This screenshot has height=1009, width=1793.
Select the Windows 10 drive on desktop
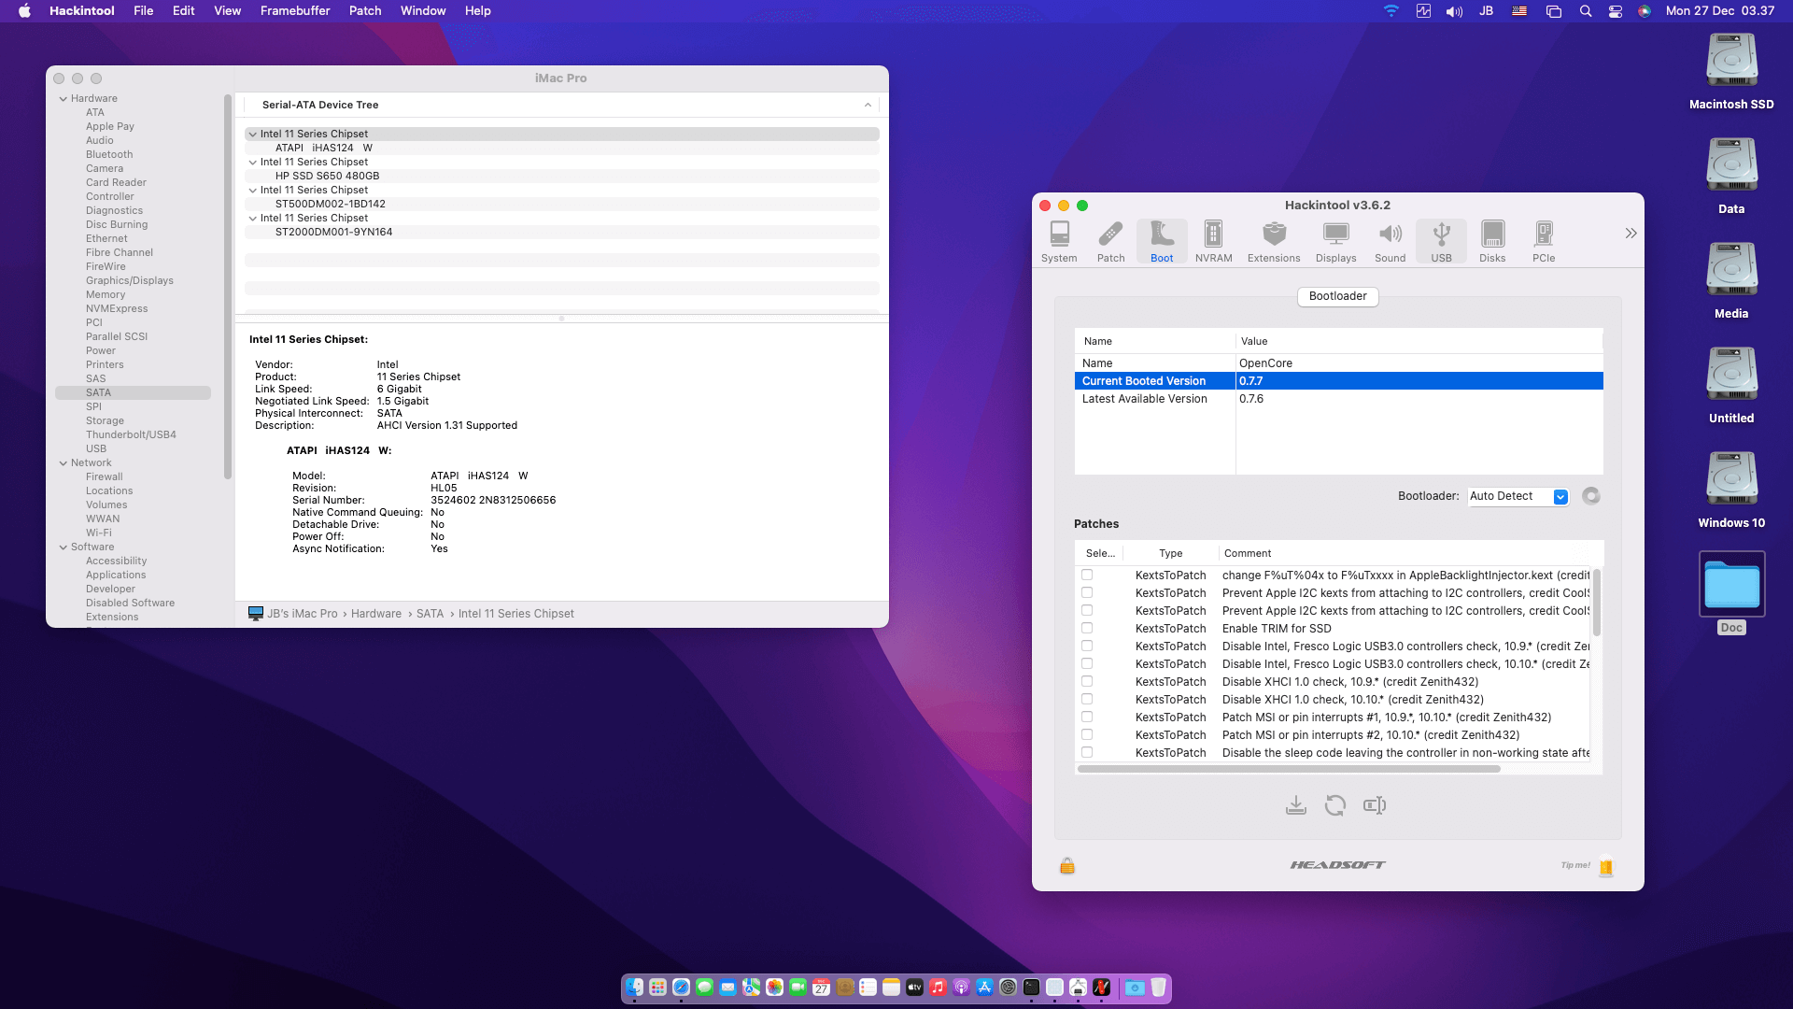click(1731, 490)
